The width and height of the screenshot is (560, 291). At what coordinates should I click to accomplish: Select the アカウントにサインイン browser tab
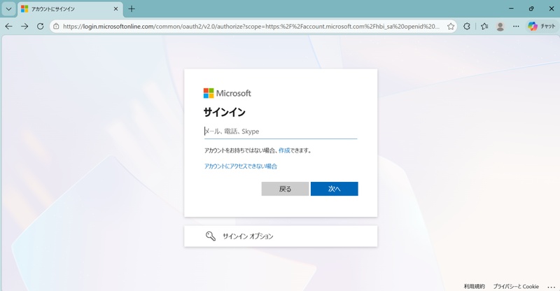click(x=69, y=9)
